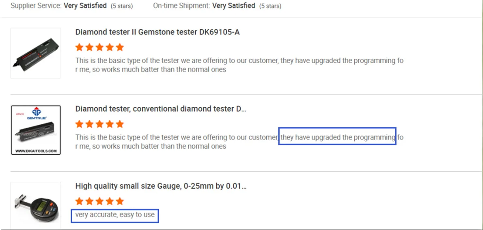
Task: Click the High quality small size Gauge title
Action: point(161,186)
